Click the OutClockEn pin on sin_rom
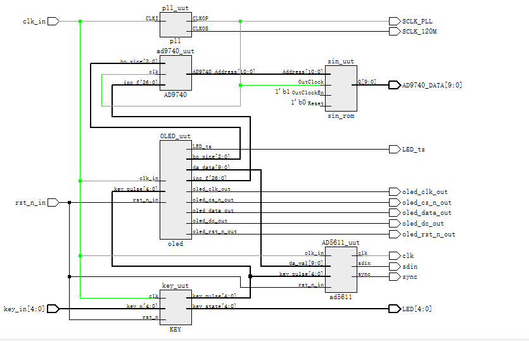The image size is (529, 341). point(308,93)
